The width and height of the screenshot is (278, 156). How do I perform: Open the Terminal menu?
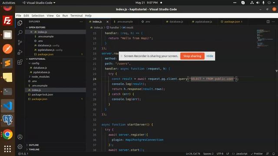(76, 16)
